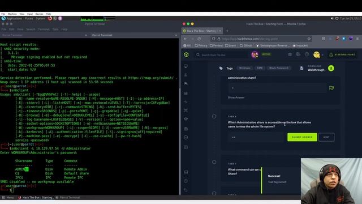Open a new Firefox tab
Viewport: 362px width, 204px height.
coord(227,31)
